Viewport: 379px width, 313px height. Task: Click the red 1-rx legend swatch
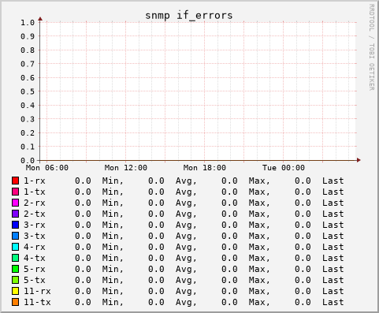[x=15, y=181]
